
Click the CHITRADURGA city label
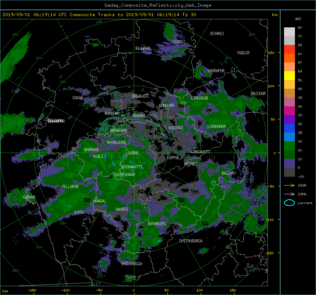pos(191,241)
